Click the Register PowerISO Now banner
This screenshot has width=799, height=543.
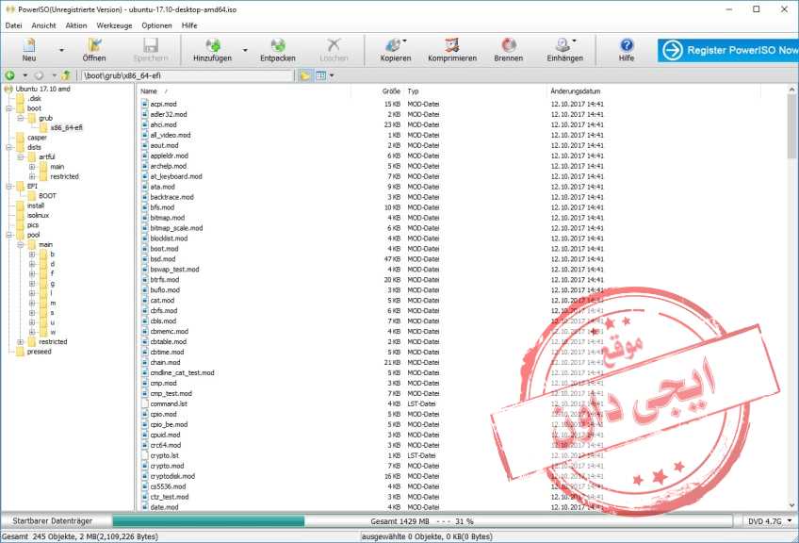coord(727,50)
